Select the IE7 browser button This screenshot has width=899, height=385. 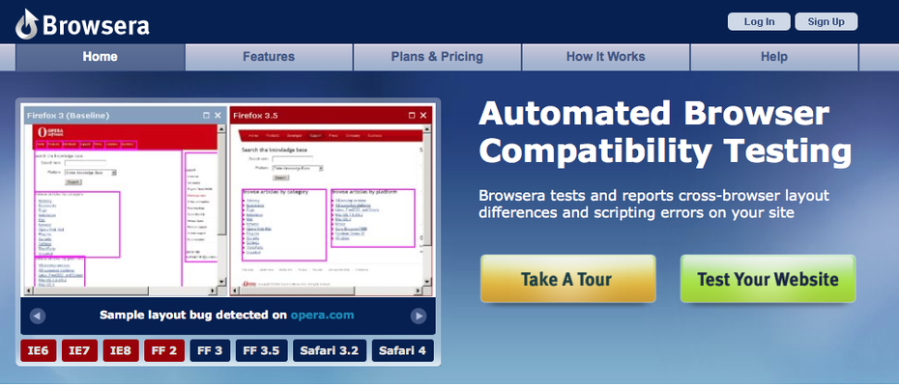79,350
